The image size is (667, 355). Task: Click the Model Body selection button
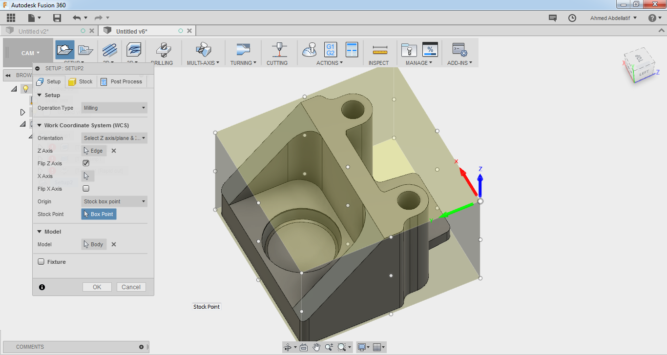(94, 244)
